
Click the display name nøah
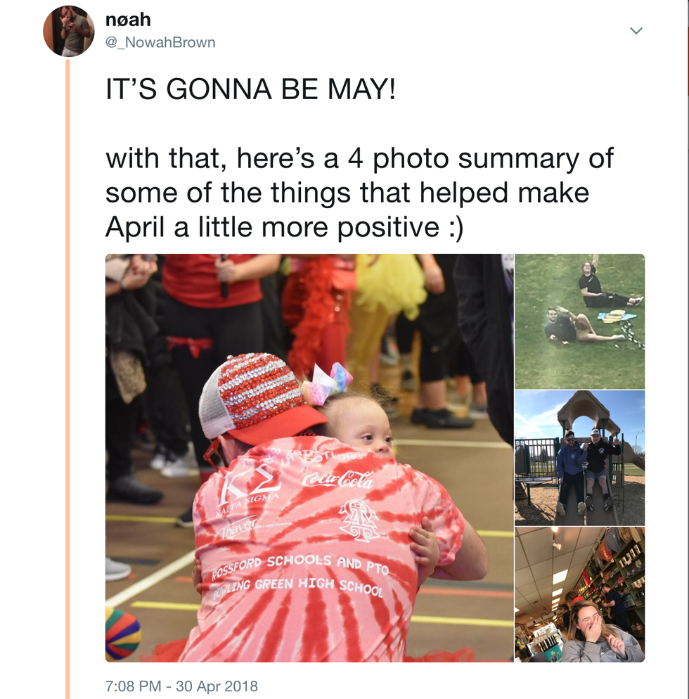click(x=128, y=19)
